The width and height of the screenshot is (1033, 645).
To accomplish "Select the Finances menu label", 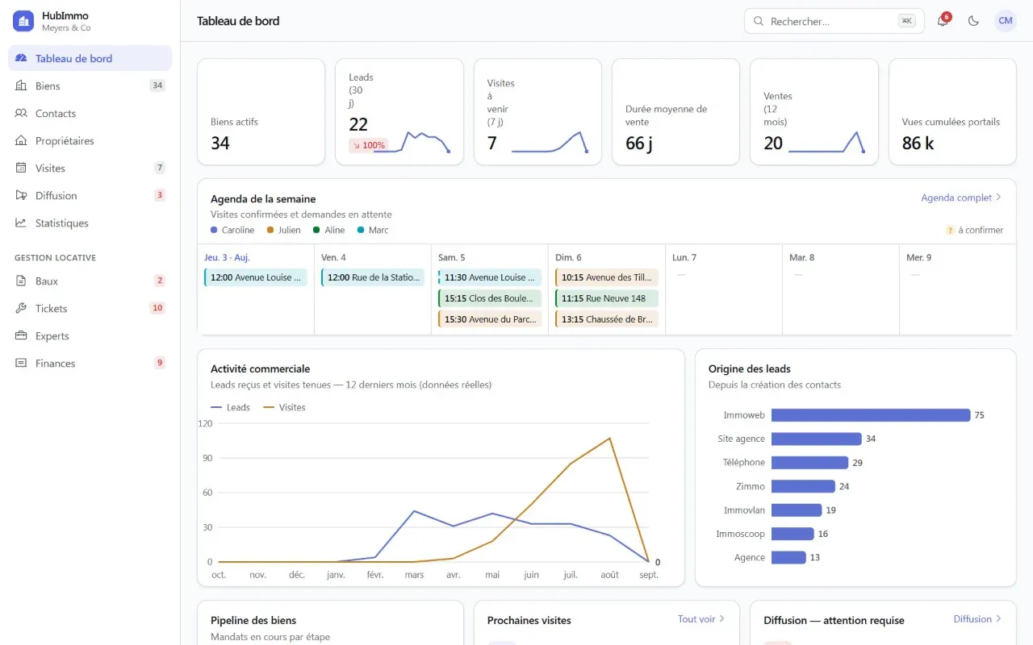I will (56, 363).
